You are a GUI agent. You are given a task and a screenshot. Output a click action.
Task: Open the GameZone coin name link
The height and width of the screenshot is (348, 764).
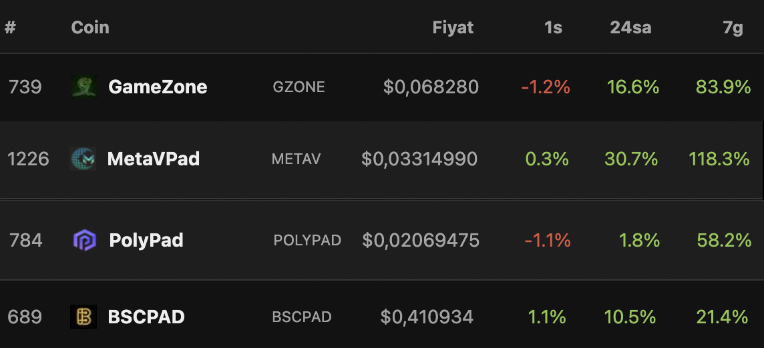pyautogui.click(x=158, y=87)
